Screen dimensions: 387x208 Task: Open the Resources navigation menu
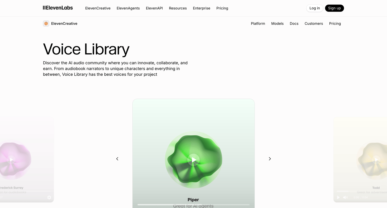coord(178,8)
